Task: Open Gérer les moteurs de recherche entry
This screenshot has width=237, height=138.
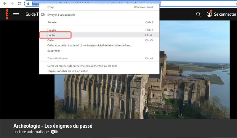Action: click(99, 66)
